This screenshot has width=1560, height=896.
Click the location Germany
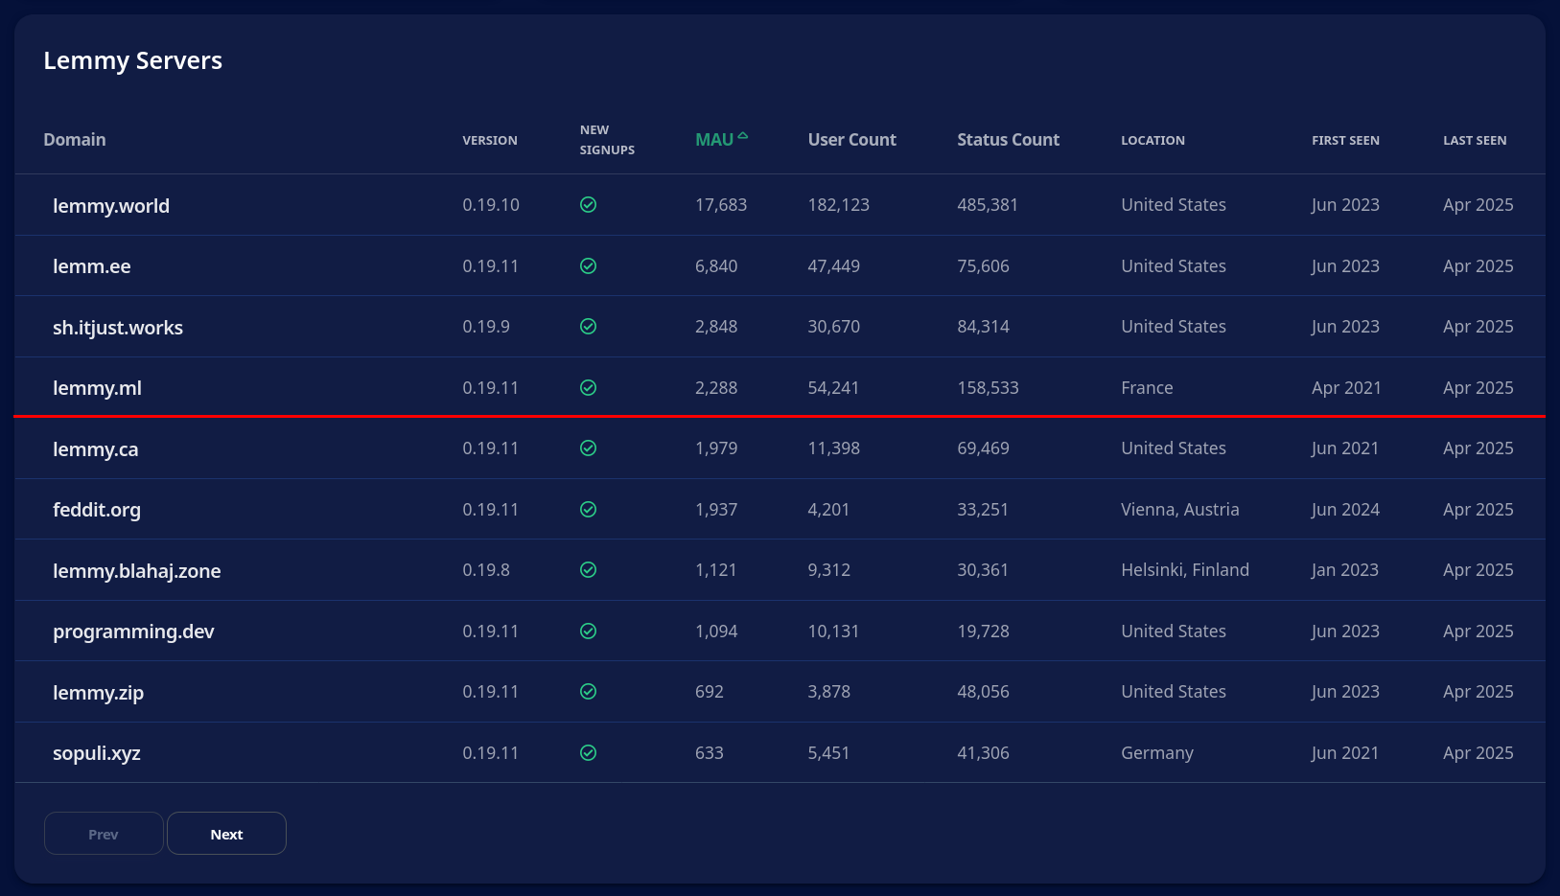coord(1157,753)
